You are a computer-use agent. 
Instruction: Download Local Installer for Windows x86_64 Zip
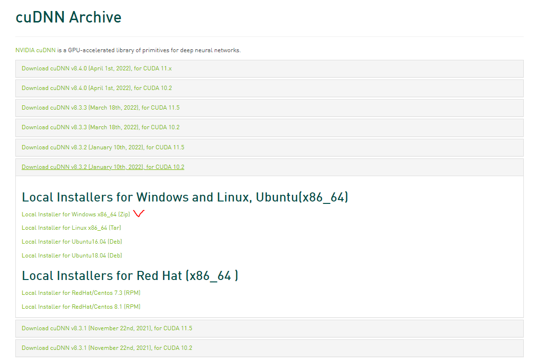(76, 214)
